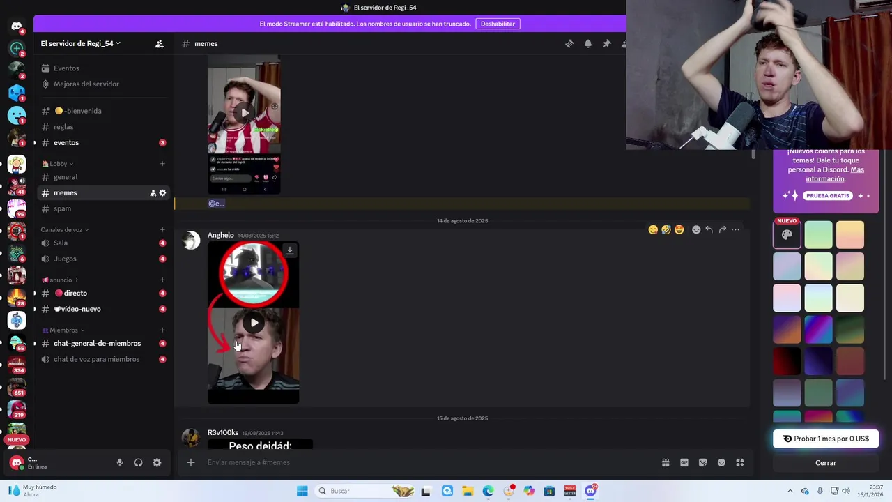
Task: Open notification settings bell icon
Action: click(588, 43)
